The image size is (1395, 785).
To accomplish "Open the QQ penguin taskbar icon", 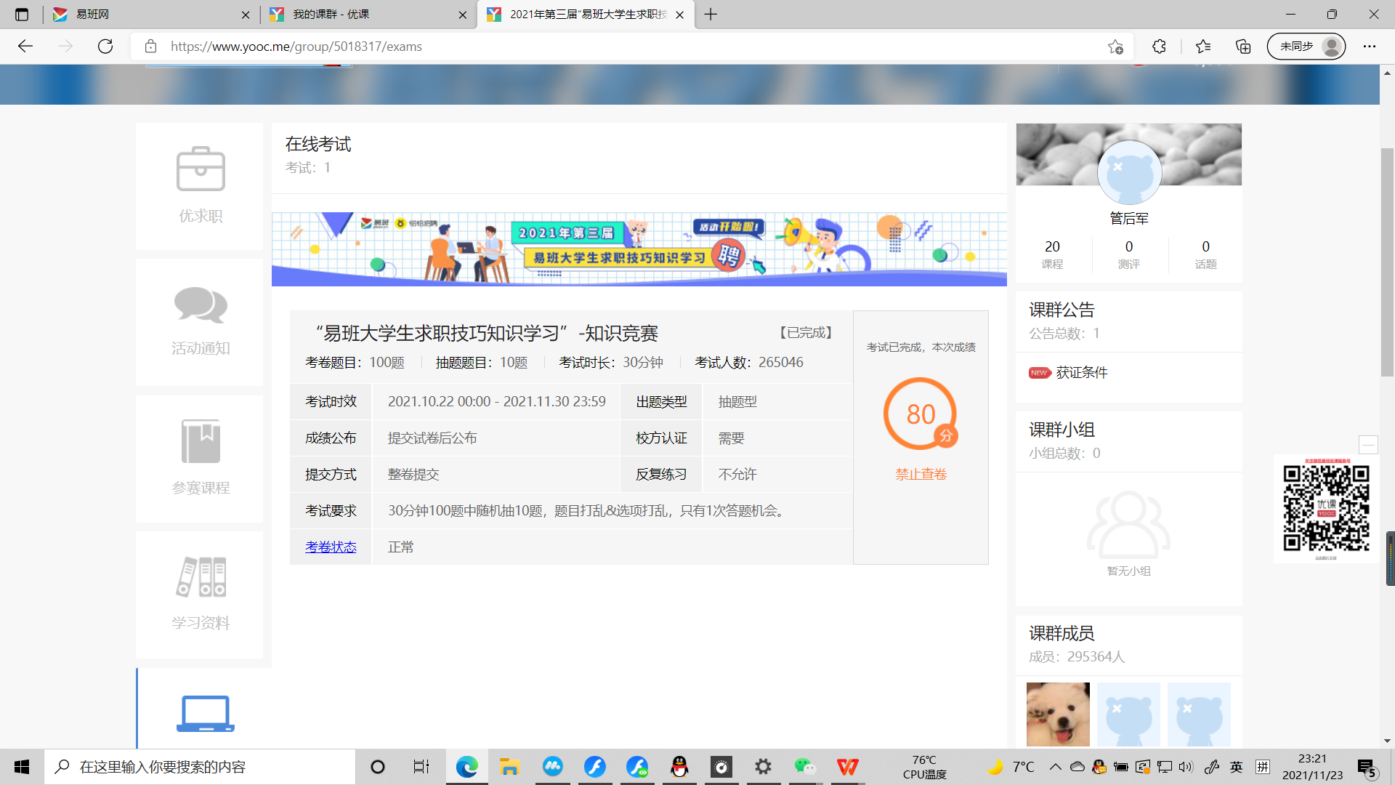I will pyautogui.click(x=679, y=767).
